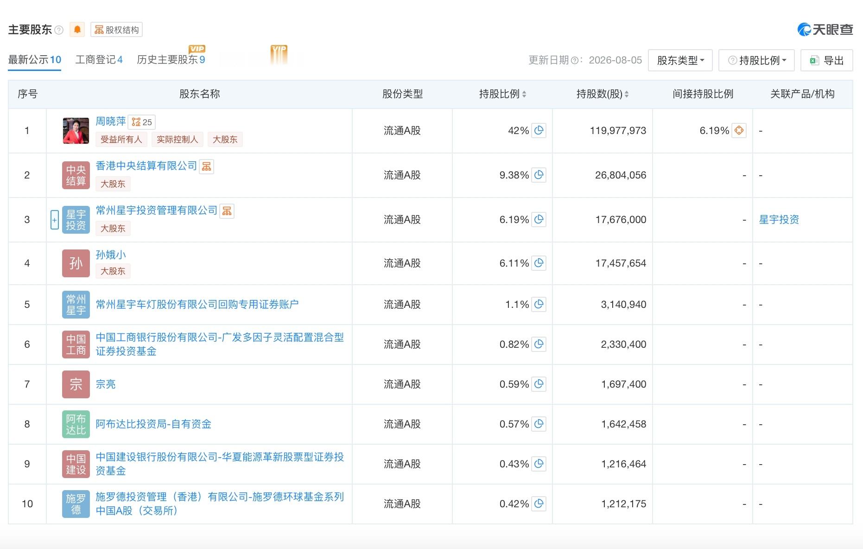
Task: Click the 大股东 tag under 周晓萍
Action: [225, 140]
